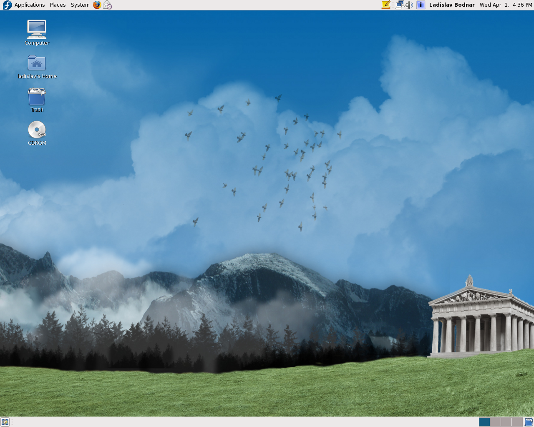This screenshot has height=427, width=534.
Task: Open the Places menu
Action: pos(58,5)
